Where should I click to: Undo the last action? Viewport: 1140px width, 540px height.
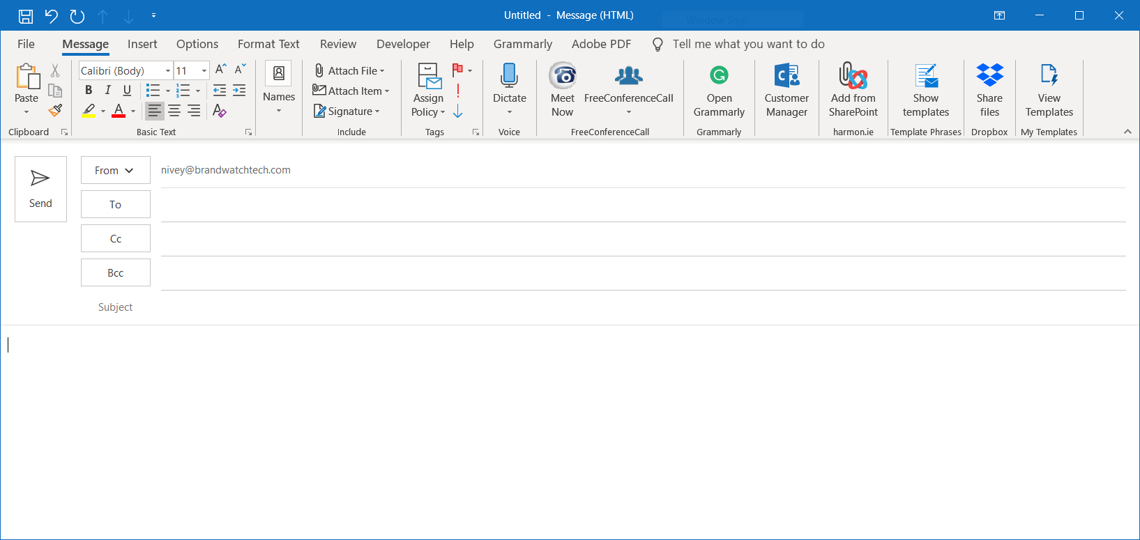click(x=51, y=16)
